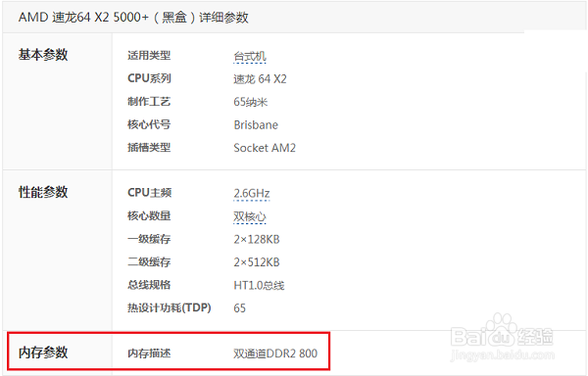Click the 总线规格 label
588x376 pixels.
149,285
